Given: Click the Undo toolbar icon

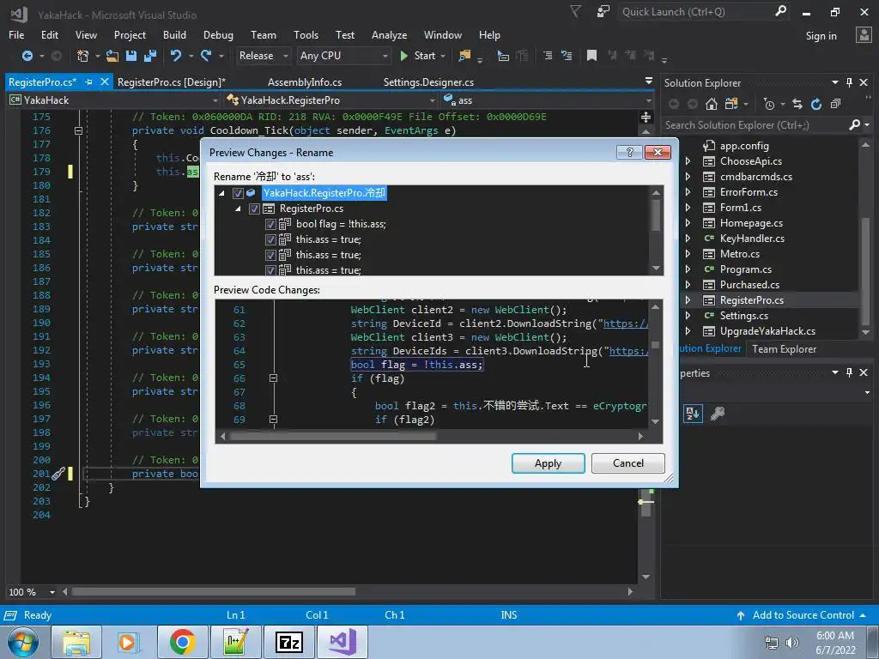Looking at the screenshot, I should [x=176, y=56].
